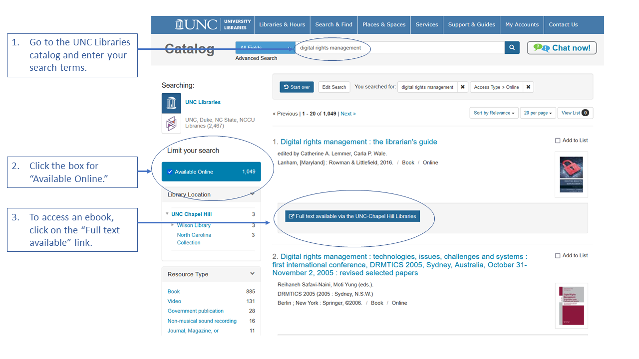Click the DRMTICS 2005 book cover thumbnail

pyautogui.click(x=571, y=306)
